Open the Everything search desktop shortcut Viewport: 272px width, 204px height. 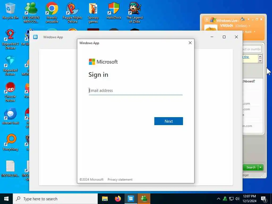pos(10,143)
